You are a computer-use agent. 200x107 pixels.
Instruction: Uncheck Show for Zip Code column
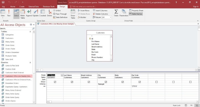[140, 82]
